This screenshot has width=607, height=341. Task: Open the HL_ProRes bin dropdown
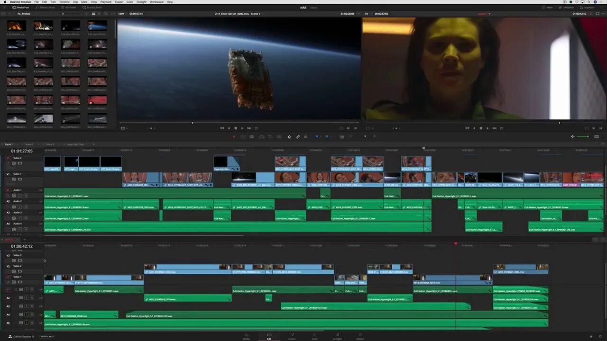click(x=25, y=14)
